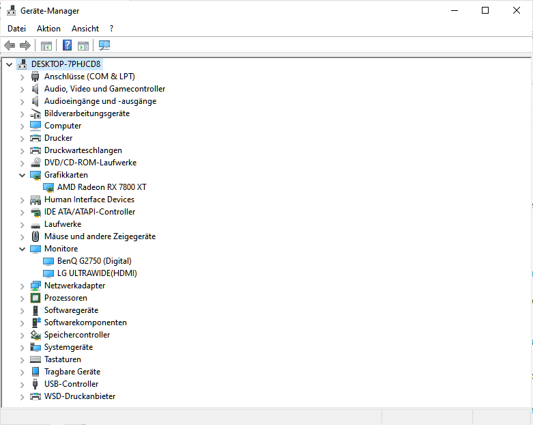Screen dimensions: 533x425
Task: Toggle the console tree pane toolbar icon
Action: 46,45
